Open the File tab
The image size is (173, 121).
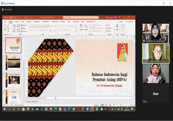click(x=5, y=22)
